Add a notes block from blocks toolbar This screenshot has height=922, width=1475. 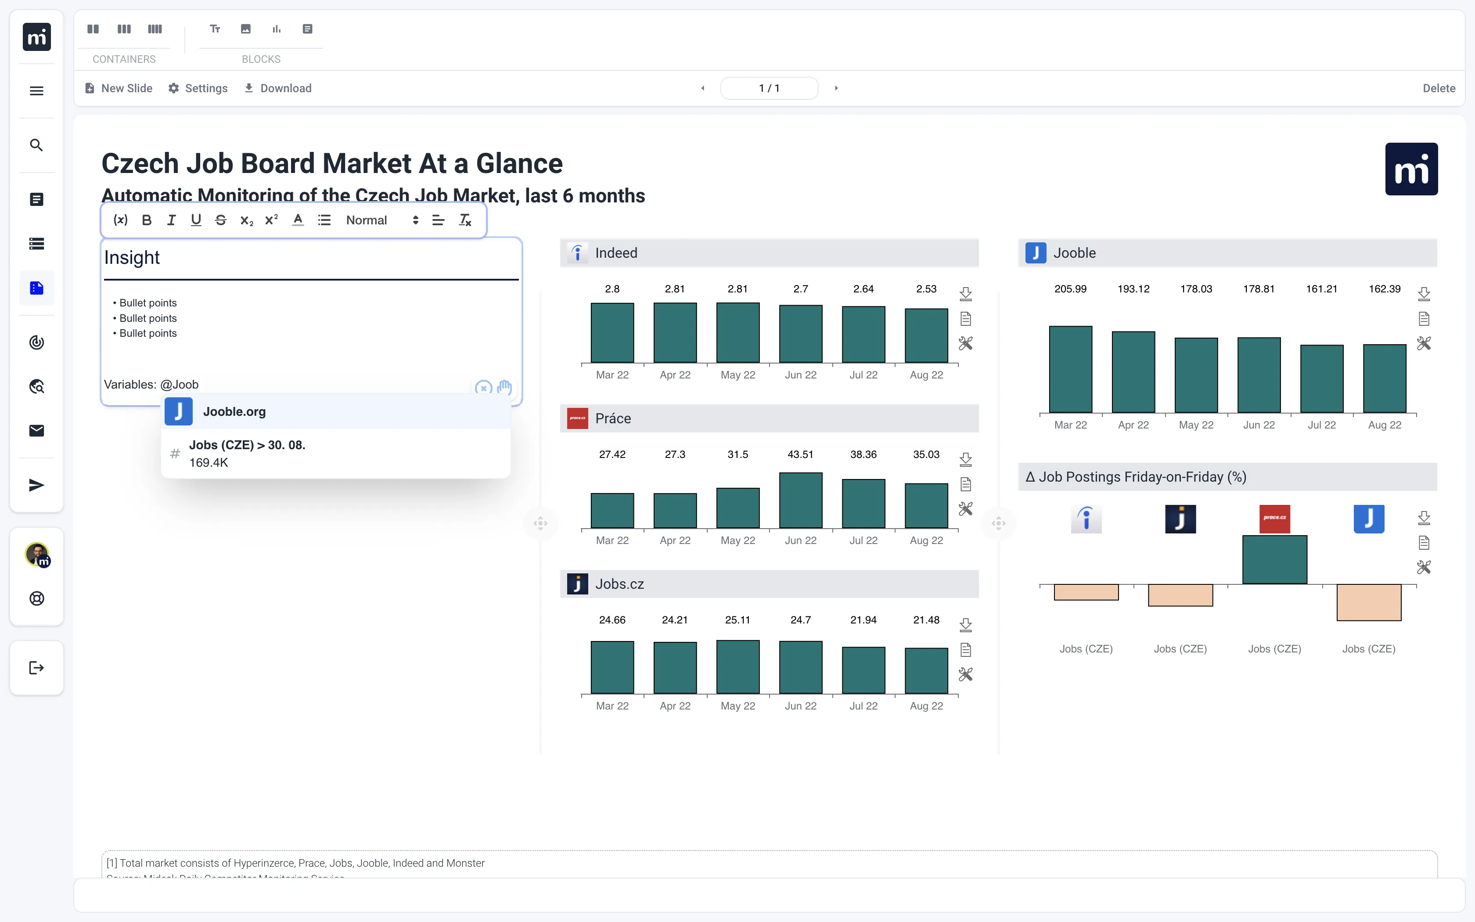(307, 29)
